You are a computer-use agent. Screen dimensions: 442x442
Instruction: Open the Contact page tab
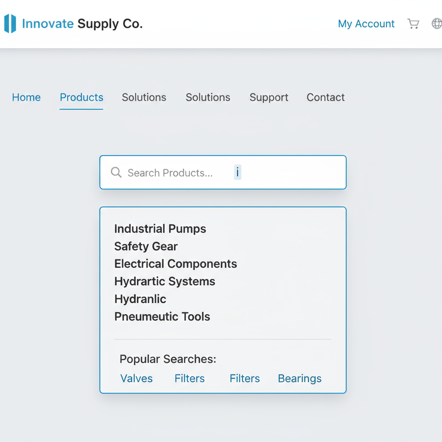[x=325, y=98]
